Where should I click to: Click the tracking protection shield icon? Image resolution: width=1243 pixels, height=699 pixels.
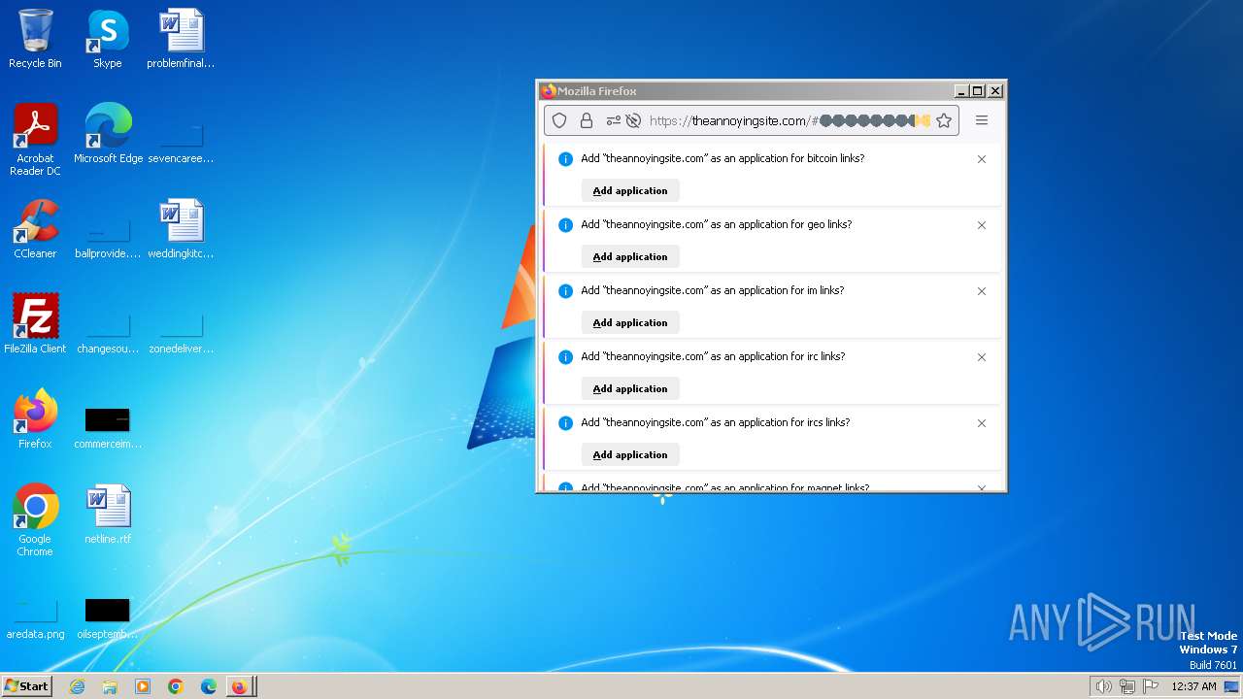click(558, 120)
